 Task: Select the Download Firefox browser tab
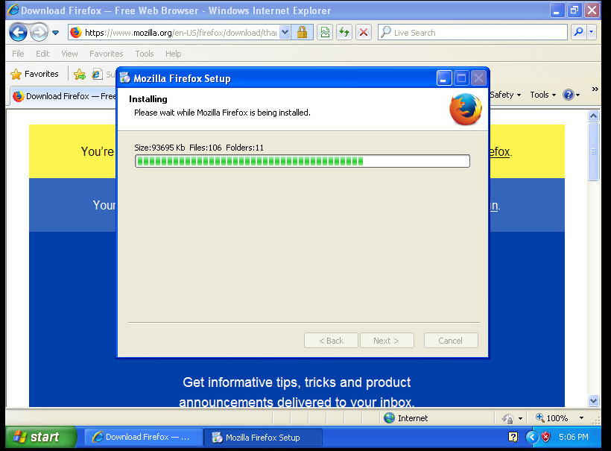coord(64,96)
